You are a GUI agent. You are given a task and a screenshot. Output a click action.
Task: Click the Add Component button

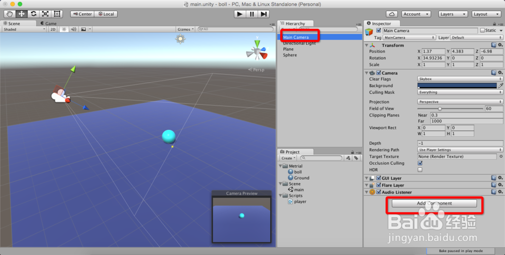coord(434,203)
